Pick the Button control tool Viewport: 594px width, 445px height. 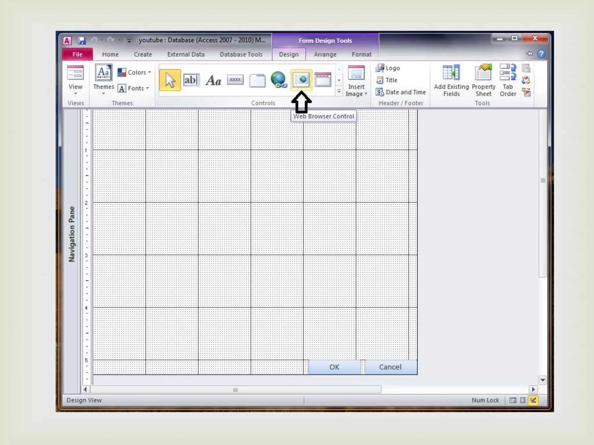(x=235, y=80)
